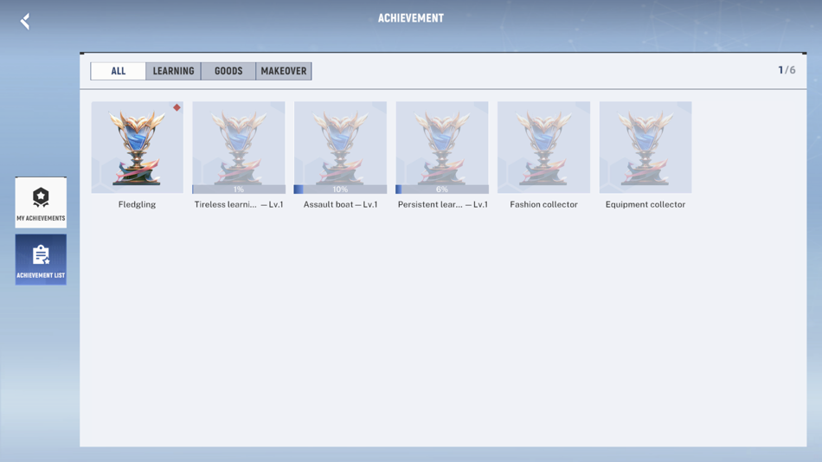The image size is (822, 462).
Task: Open the Assault boat trophy card
Action: pos(340,147)
